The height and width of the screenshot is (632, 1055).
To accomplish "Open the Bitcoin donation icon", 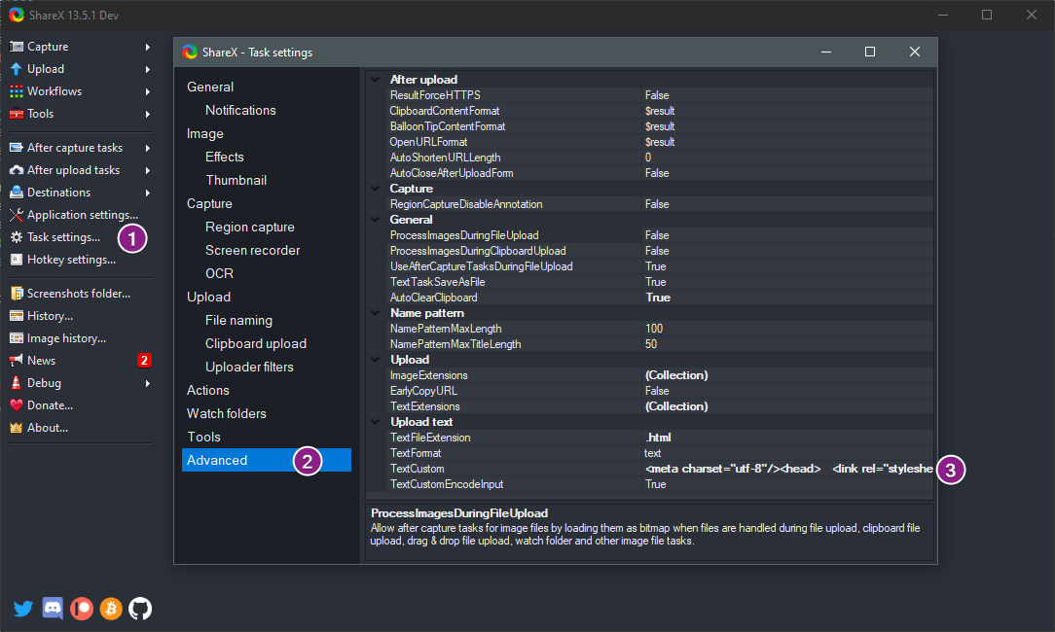I will (x=111, y=609).
